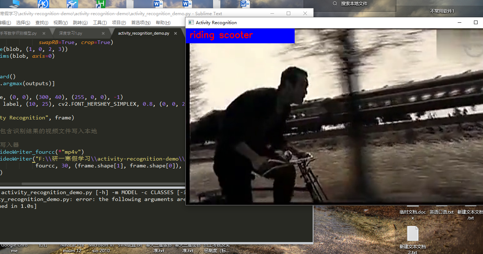Switch to the 深度学习1.py tab

pyautogui.click(x=70, y=33)
